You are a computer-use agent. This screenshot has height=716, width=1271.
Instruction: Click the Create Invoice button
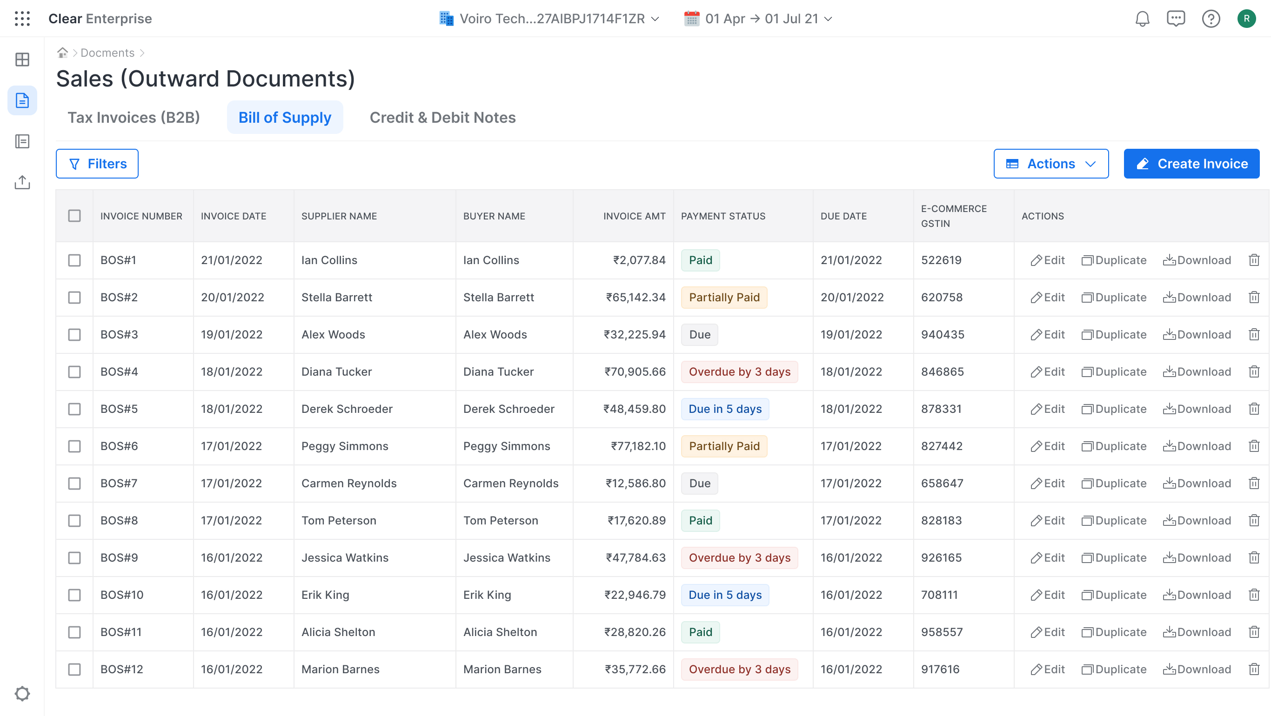[1191, 164]
